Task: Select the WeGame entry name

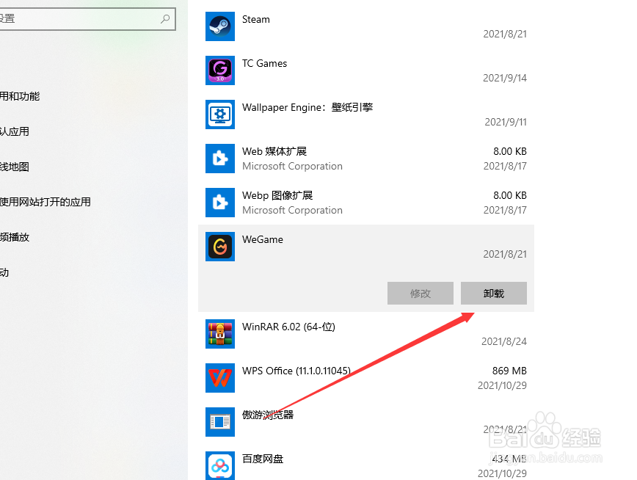Action: [263, 239]
